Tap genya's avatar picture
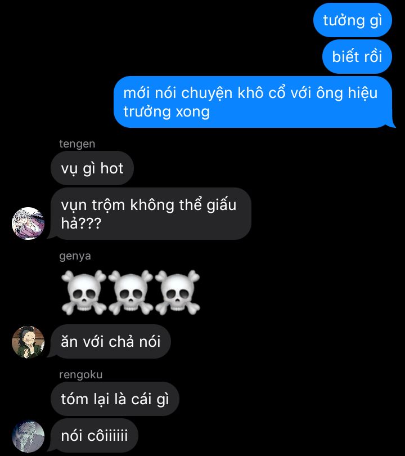 tap(28, 342)
